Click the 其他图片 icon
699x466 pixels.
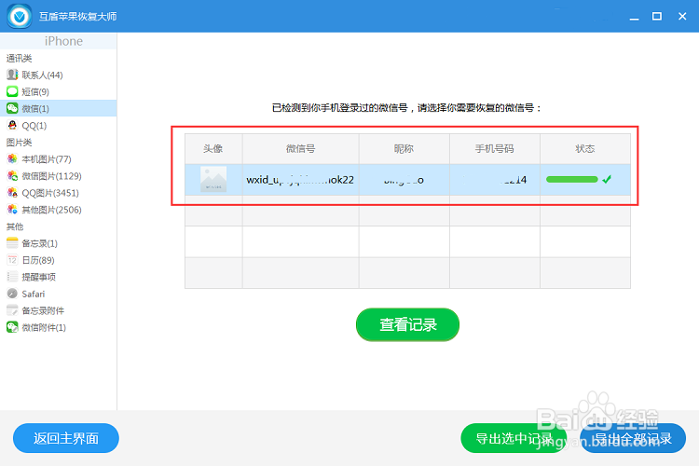pos(12,209)
